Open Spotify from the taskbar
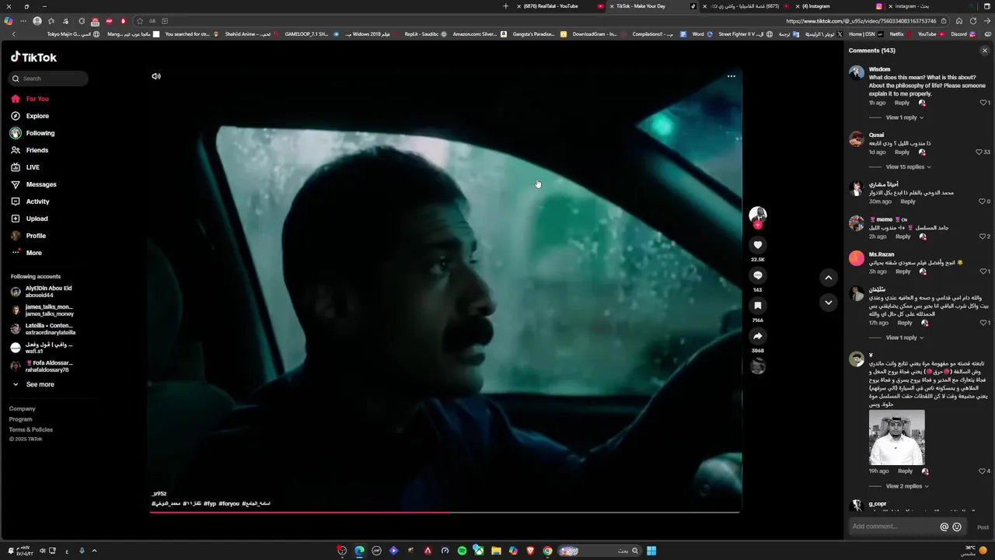This screenshot has width=995, height=560. click(462, 551)
